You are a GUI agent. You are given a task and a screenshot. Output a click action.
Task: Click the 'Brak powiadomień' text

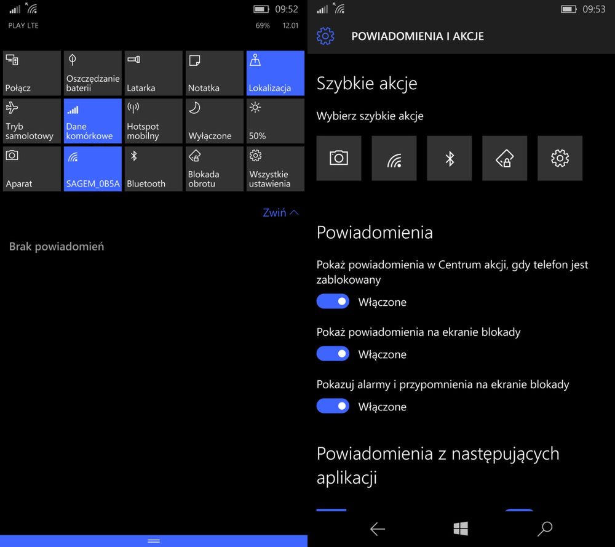click(57, 246)
